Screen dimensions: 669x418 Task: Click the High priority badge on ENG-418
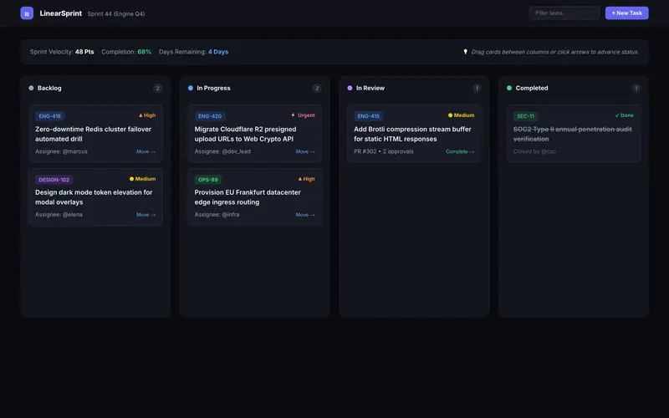click(147, 115)
